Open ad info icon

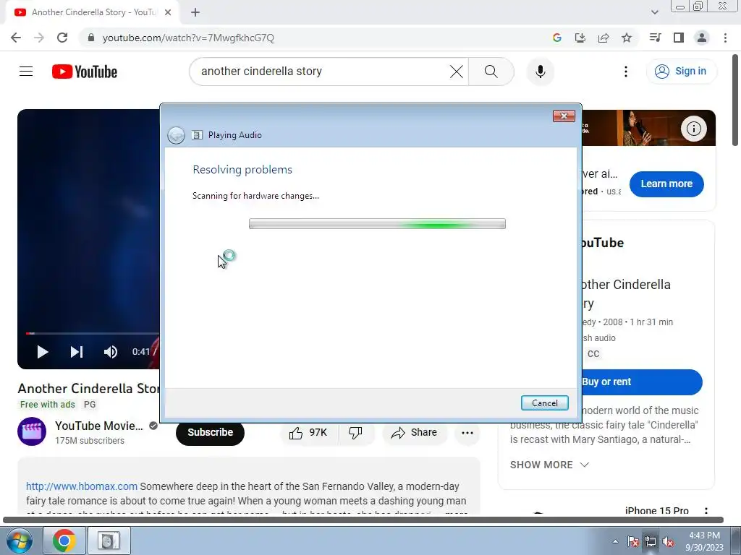(693, 129)
